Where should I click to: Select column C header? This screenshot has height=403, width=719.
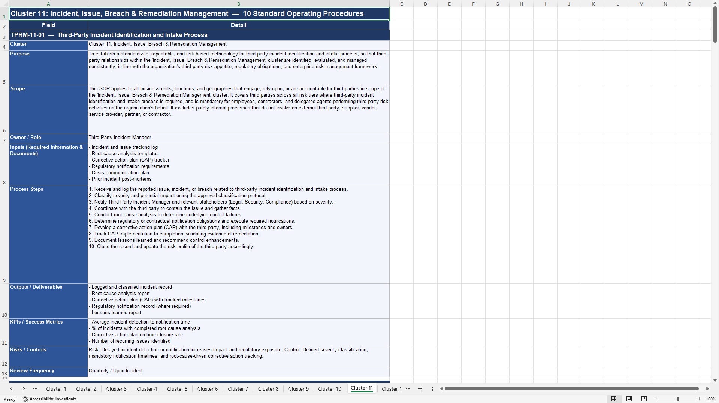402,4
